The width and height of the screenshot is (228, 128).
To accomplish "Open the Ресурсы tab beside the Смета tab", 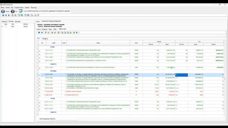I will click(x=45, y=29).
